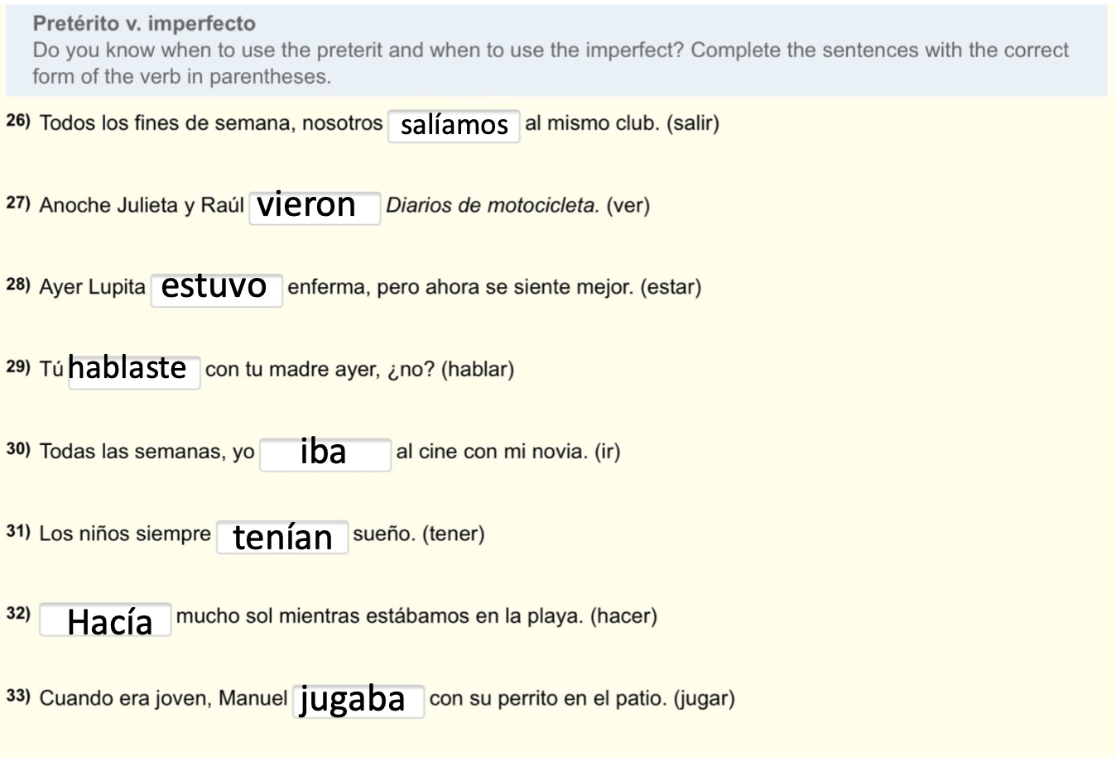Focus the answer box containing "iba"
The width and height of the screenshot is (1116, 761).
(325, 454)
